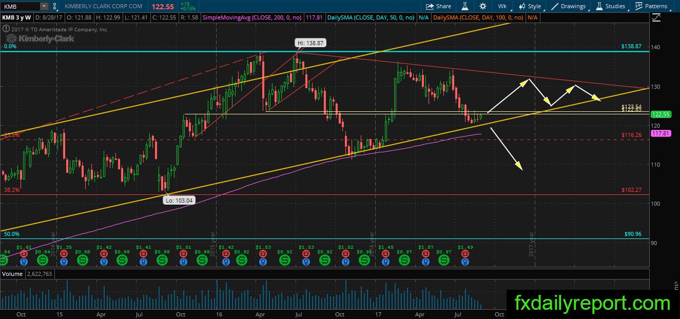
Task: Open the Style menu
Action: 530,6
